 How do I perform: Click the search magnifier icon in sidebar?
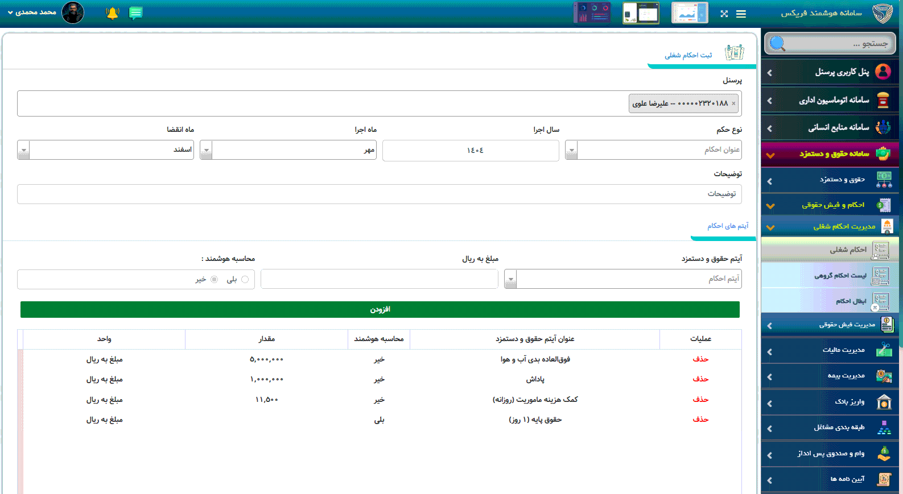click(777, 44)
